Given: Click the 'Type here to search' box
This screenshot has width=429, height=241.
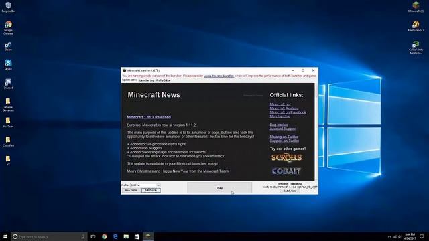Looking at the screenshot, I should pyautogui.click(x=49, y=236).
